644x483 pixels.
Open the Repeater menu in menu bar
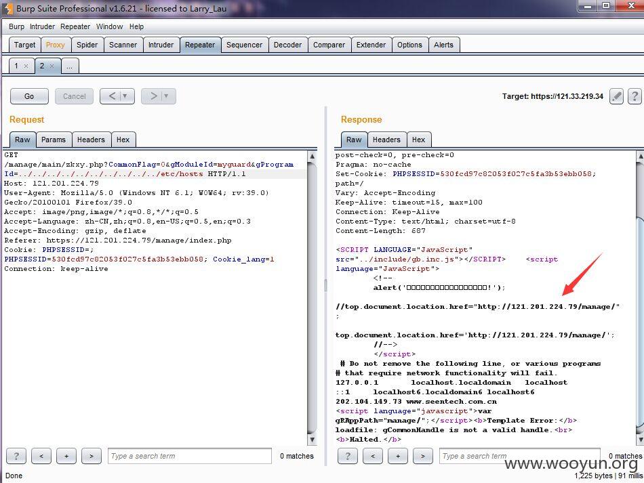tap(75, 26)
